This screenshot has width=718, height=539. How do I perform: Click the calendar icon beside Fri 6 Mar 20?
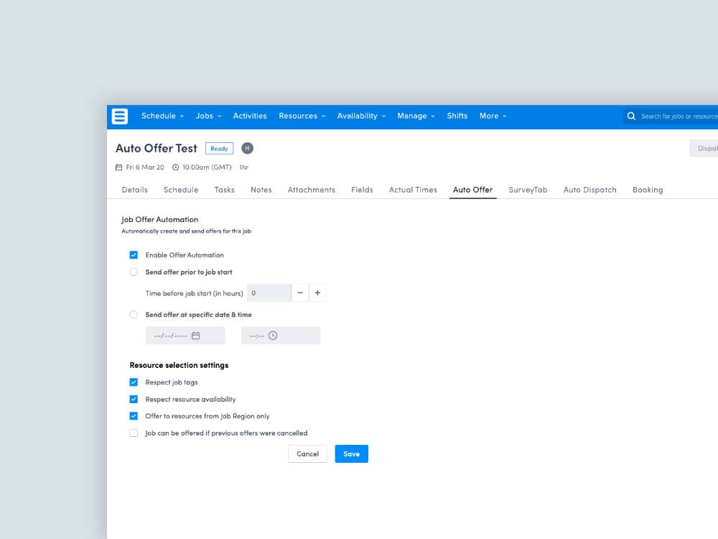click(x=118, y=167)
